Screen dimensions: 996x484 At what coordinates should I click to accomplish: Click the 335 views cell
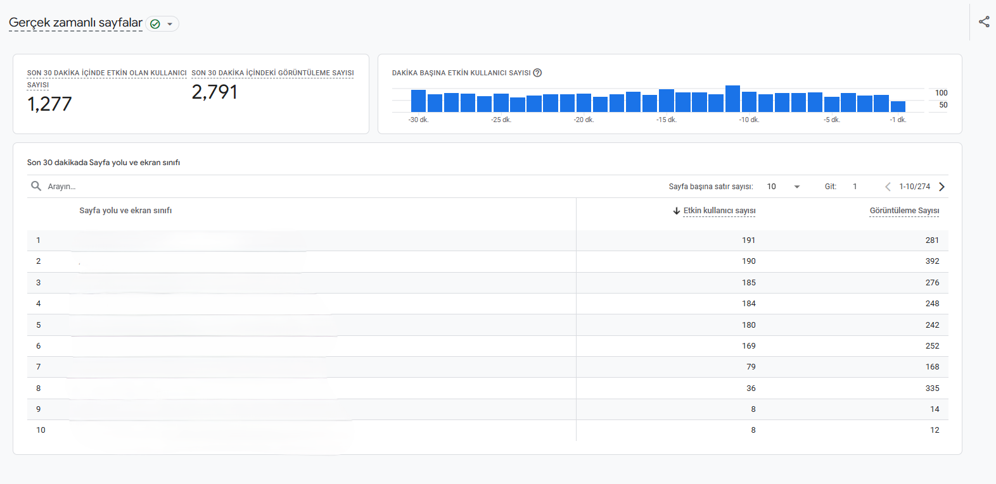932,388
